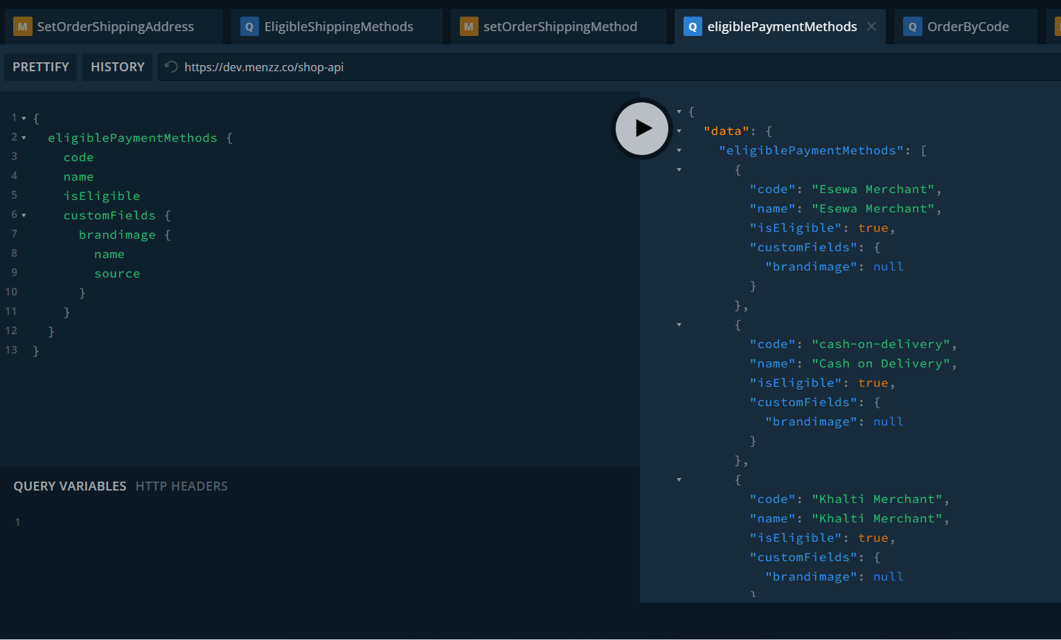
Task: Collapse the data object in the response panel
Action: 679,131
